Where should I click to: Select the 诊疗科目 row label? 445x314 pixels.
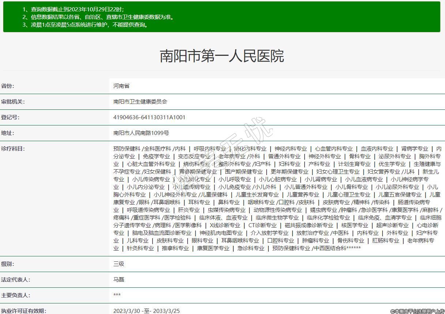coord(13,149)
